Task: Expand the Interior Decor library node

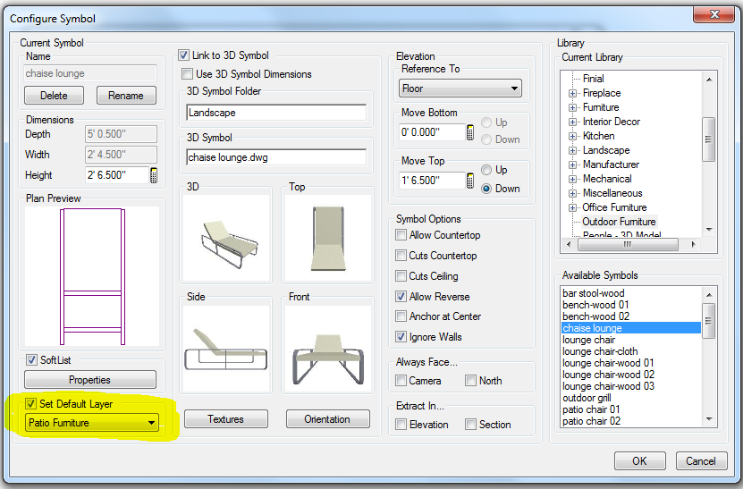Action: click(572, 122)
